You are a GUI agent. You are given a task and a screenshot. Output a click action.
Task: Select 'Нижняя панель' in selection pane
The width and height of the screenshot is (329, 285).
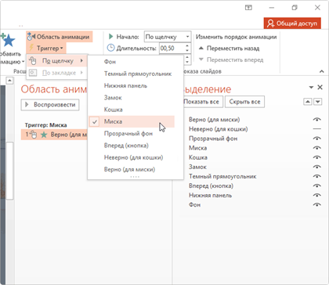(210, 195)
